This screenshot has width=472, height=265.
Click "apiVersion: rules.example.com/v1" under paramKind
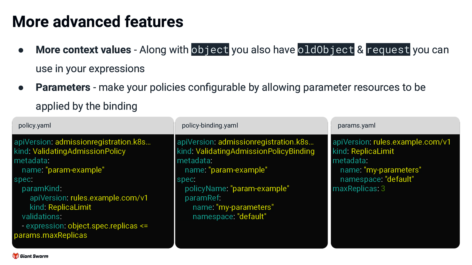[89, 198]
